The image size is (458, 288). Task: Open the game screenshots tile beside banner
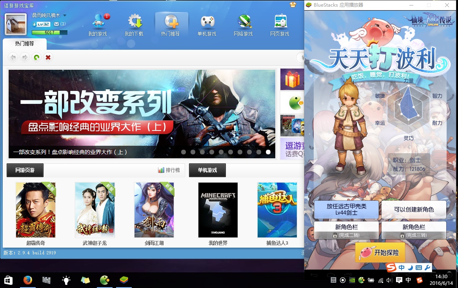pos(292,125)
